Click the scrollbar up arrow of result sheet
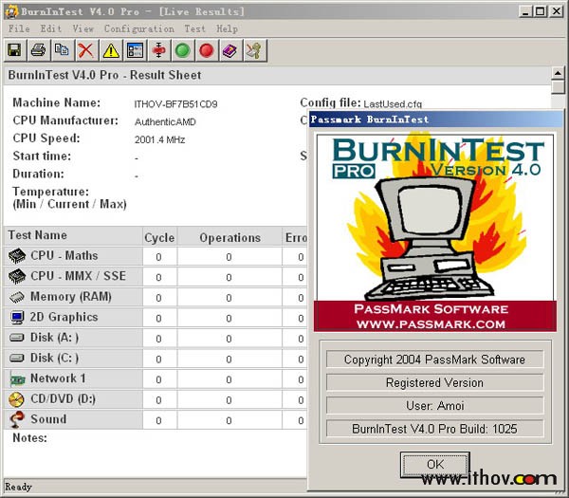 558,73
